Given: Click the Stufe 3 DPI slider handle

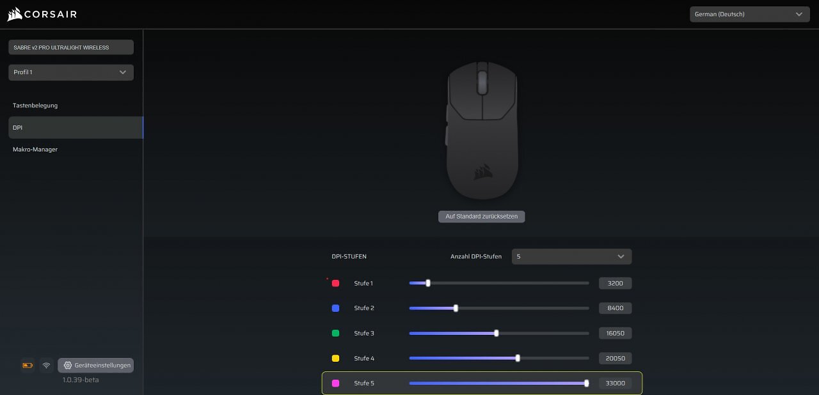Looking at the screenshot, I should [497, 333].
